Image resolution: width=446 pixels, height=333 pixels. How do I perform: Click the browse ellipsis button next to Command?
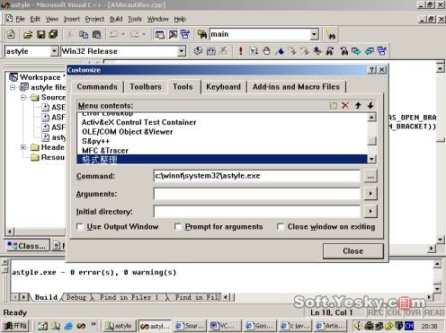click(370, 176)
